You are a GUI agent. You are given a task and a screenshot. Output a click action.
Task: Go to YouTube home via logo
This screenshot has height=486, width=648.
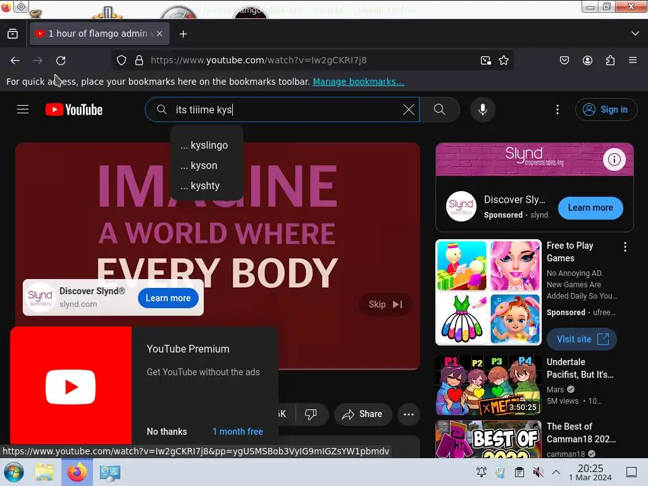click(x=74, y=109)
